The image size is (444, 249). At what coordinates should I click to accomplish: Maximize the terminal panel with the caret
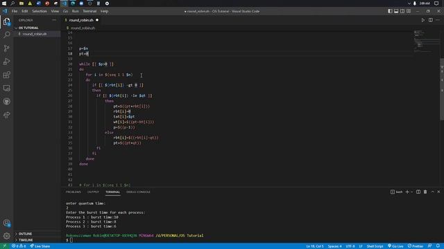432,192
